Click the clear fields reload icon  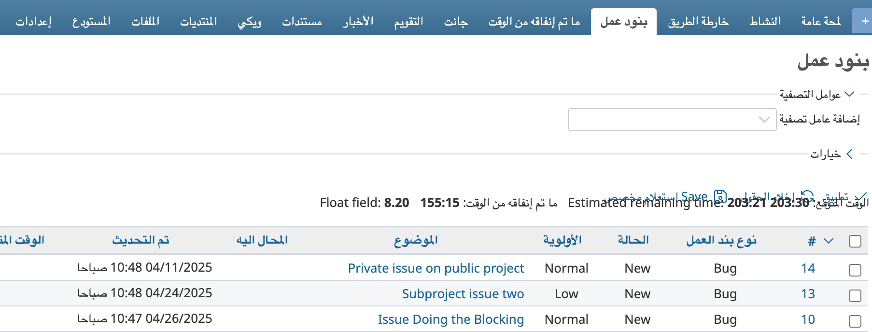(807, 196)
